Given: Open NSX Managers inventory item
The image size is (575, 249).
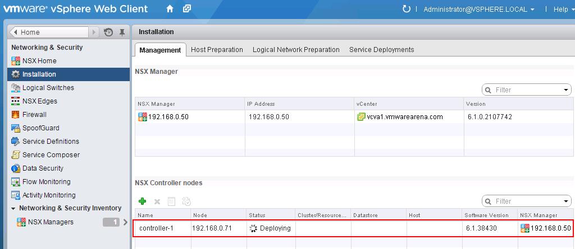Looking at the screenshot, I should (x=51, y=222).
